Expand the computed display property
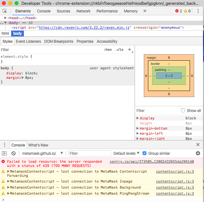 (x=137, y=118)
